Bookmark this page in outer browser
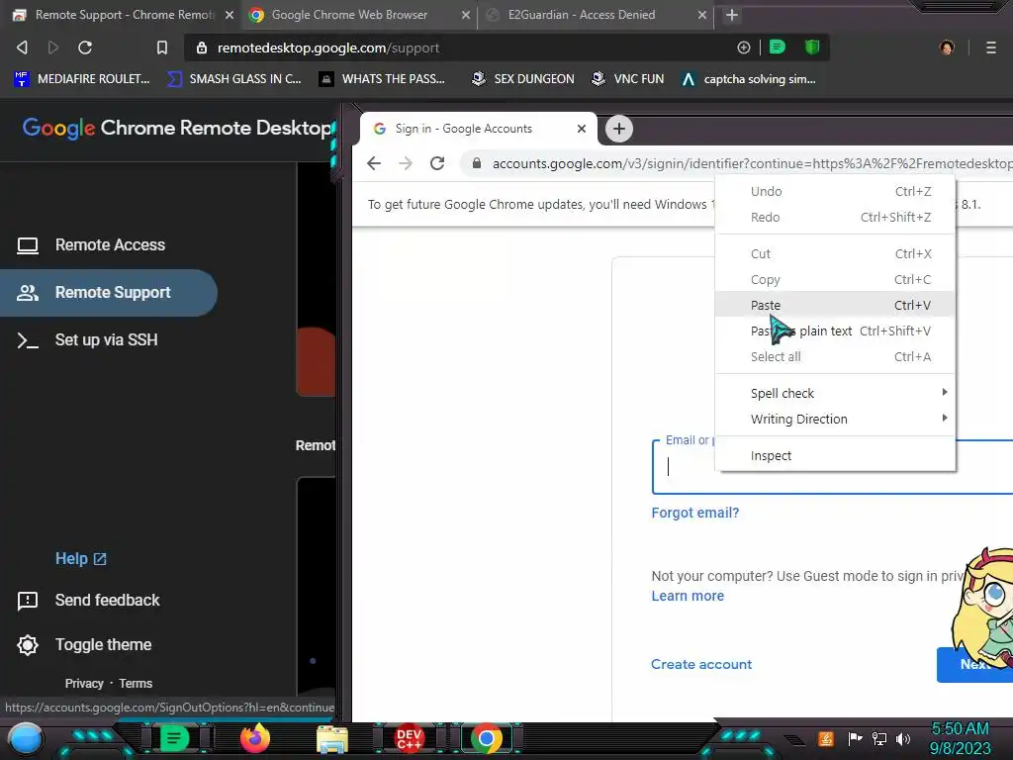Screen dimensions: 1013x760 tap(162, 47)
